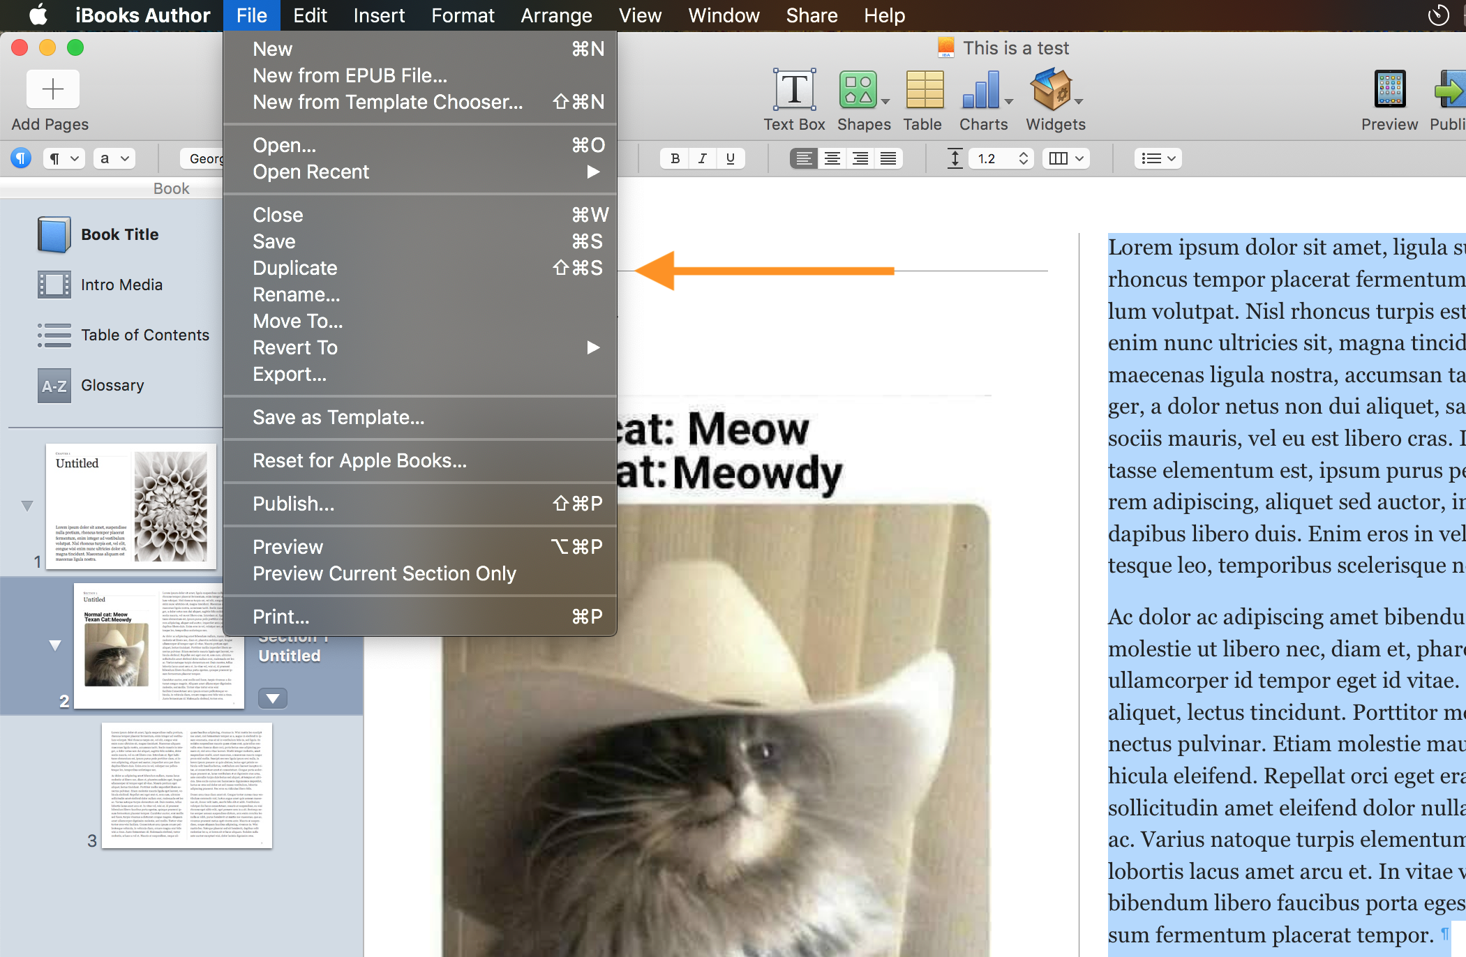Align text right
Viewport: 1466px width, 957px height.
(x=860, y=158)
